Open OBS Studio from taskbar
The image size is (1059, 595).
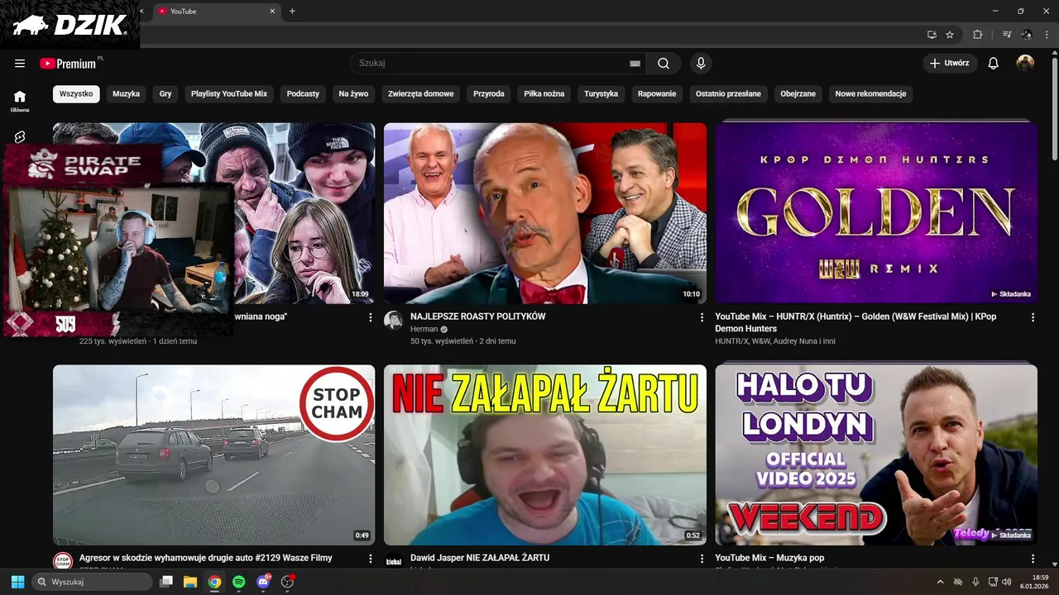287,582
